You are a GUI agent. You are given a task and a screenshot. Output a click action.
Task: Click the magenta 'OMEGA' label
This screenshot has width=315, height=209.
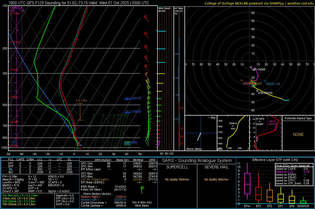coord(16,8)
